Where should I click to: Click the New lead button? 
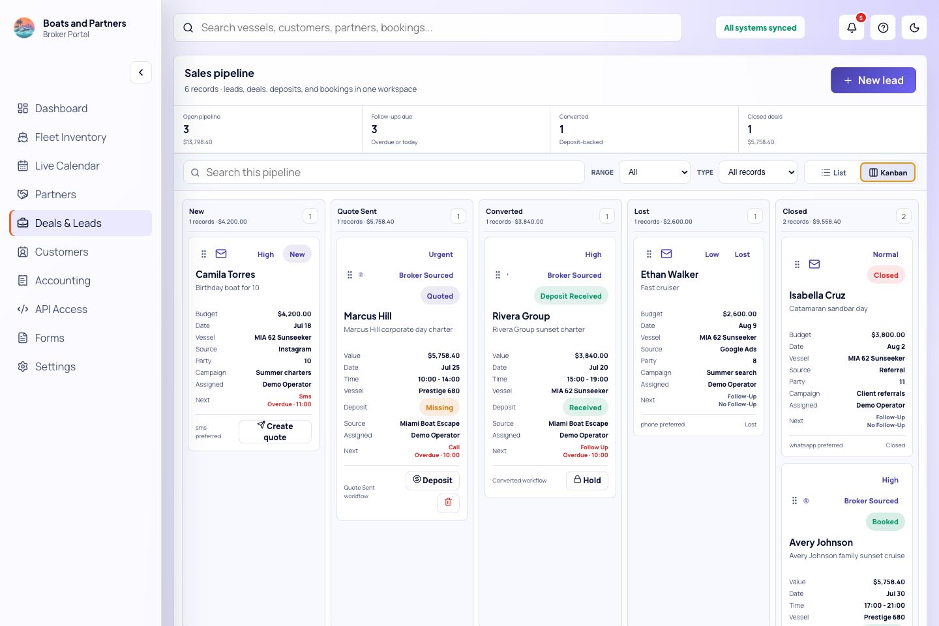tap(873, 80)
